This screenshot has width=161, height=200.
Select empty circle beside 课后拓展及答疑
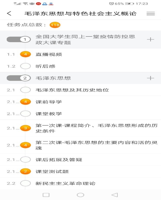coord(26,159)
